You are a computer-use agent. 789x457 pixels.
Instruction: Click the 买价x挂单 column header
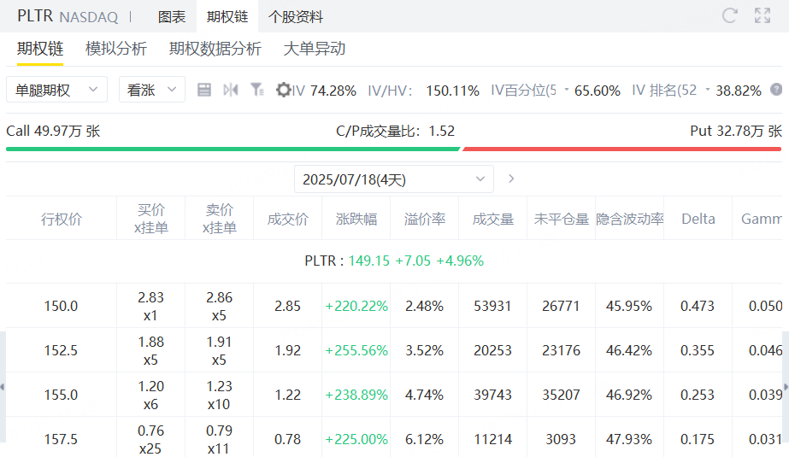(x=151, y=219)
